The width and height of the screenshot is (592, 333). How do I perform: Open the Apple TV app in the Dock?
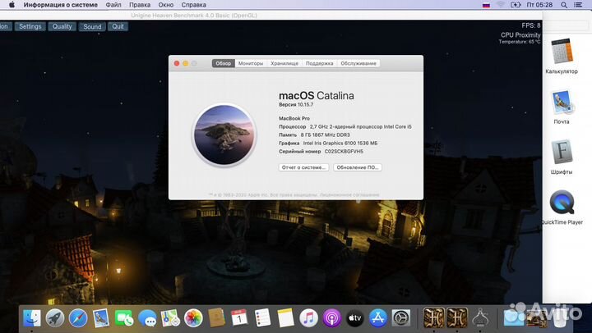point(355,318)
